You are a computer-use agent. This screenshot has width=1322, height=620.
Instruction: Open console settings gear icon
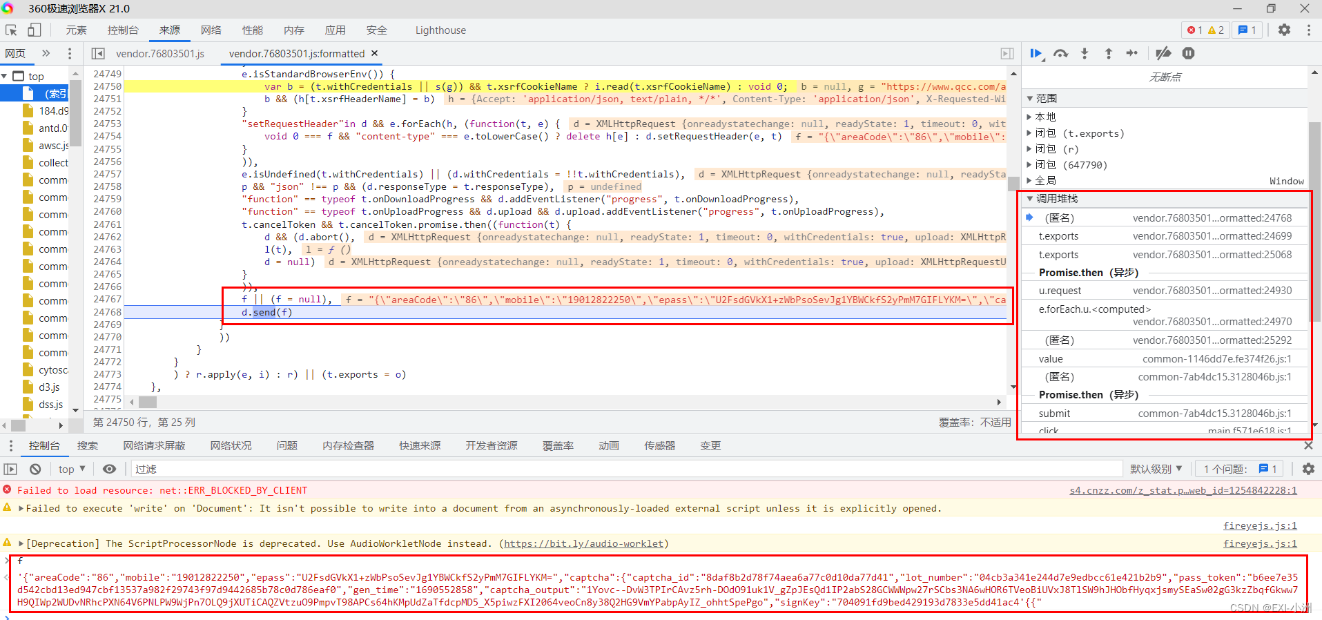[x=1308, y=469]
